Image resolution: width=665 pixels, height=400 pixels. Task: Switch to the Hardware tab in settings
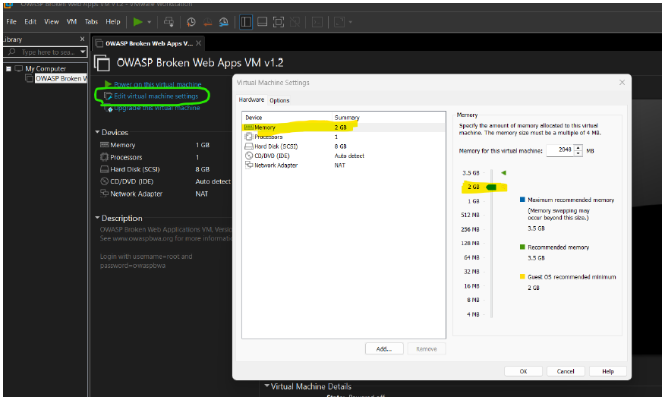pos(251,99)
